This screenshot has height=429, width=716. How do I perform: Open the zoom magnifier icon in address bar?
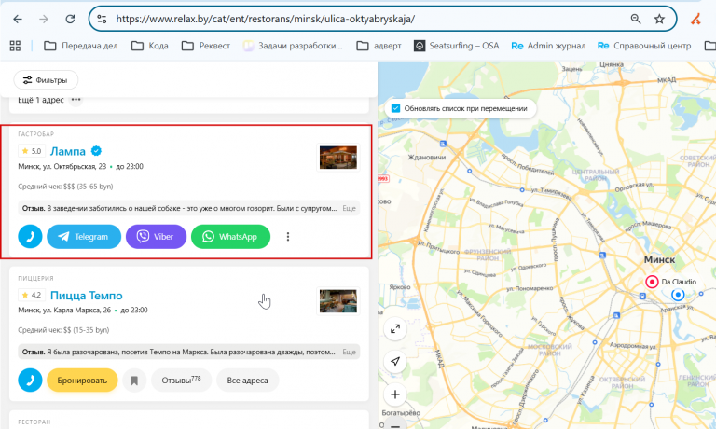(636, 19)
